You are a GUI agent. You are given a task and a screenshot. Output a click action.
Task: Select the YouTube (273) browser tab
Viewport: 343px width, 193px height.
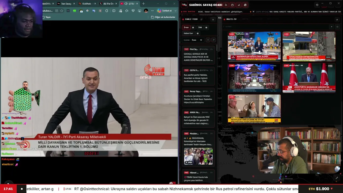[x=129, y=4]
